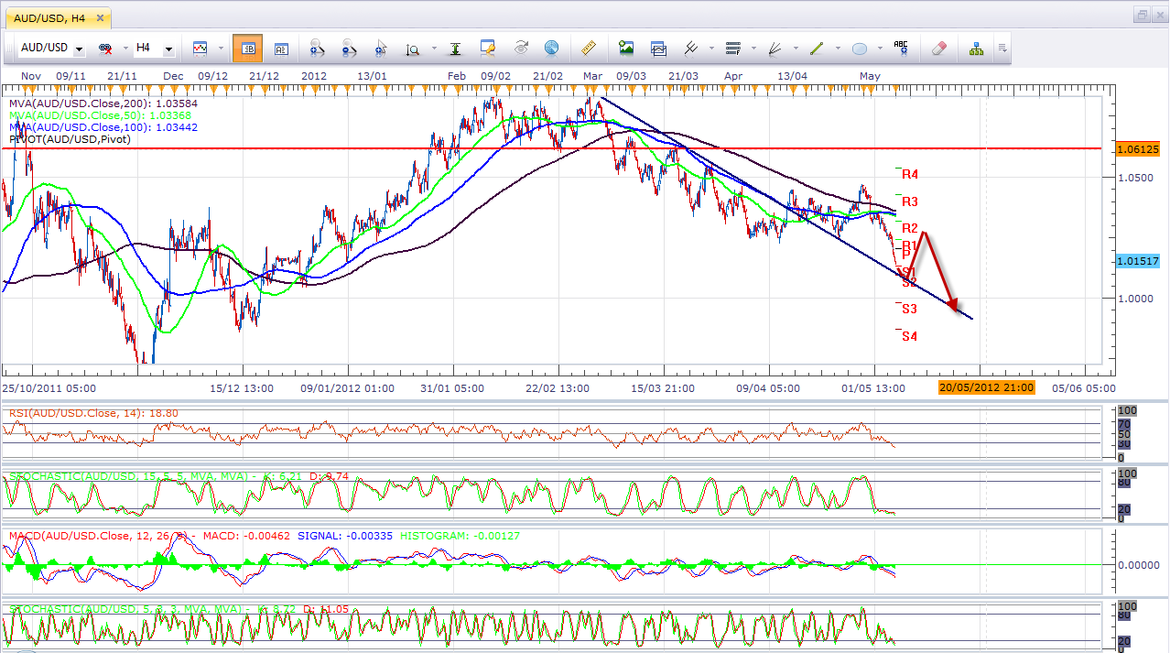Open the toolbar overflow options arrow

pos(1002,48)
